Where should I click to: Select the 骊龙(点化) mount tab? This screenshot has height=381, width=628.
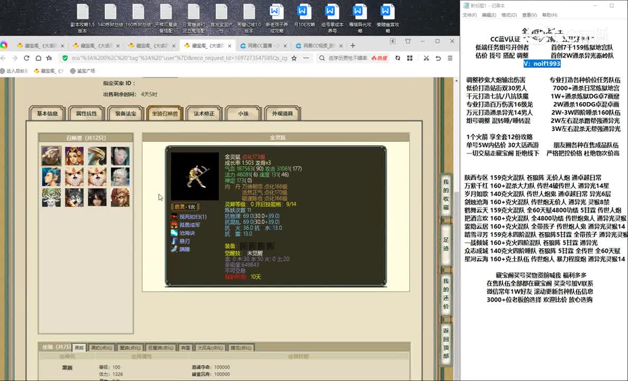[x=241, y=347]
